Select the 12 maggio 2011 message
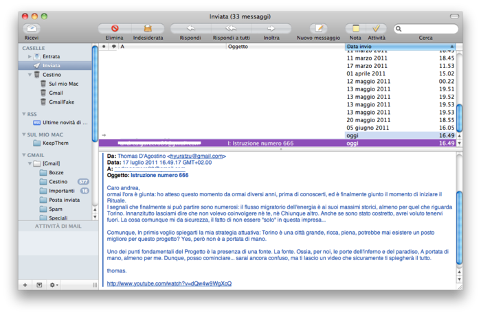Screen dimensions: 481x315 pos(278,81)
